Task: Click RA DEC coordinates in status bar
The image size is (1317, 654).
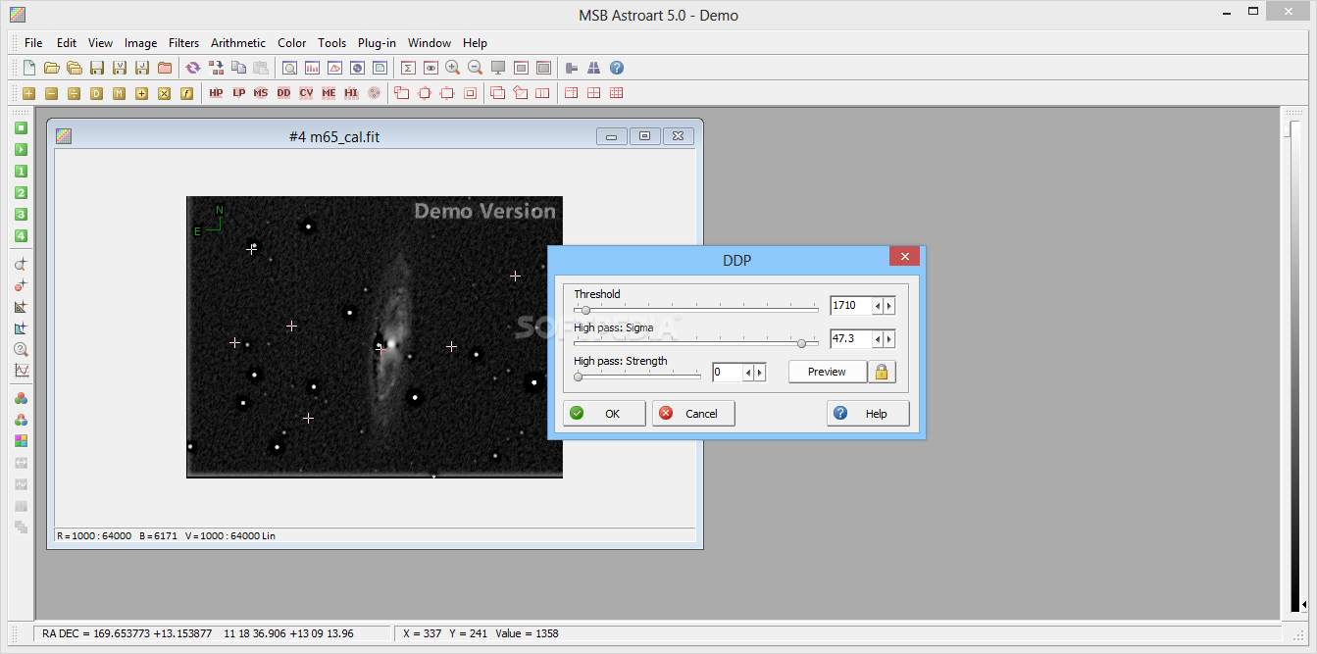Action: pyautogui.click(x=198, y=633)
